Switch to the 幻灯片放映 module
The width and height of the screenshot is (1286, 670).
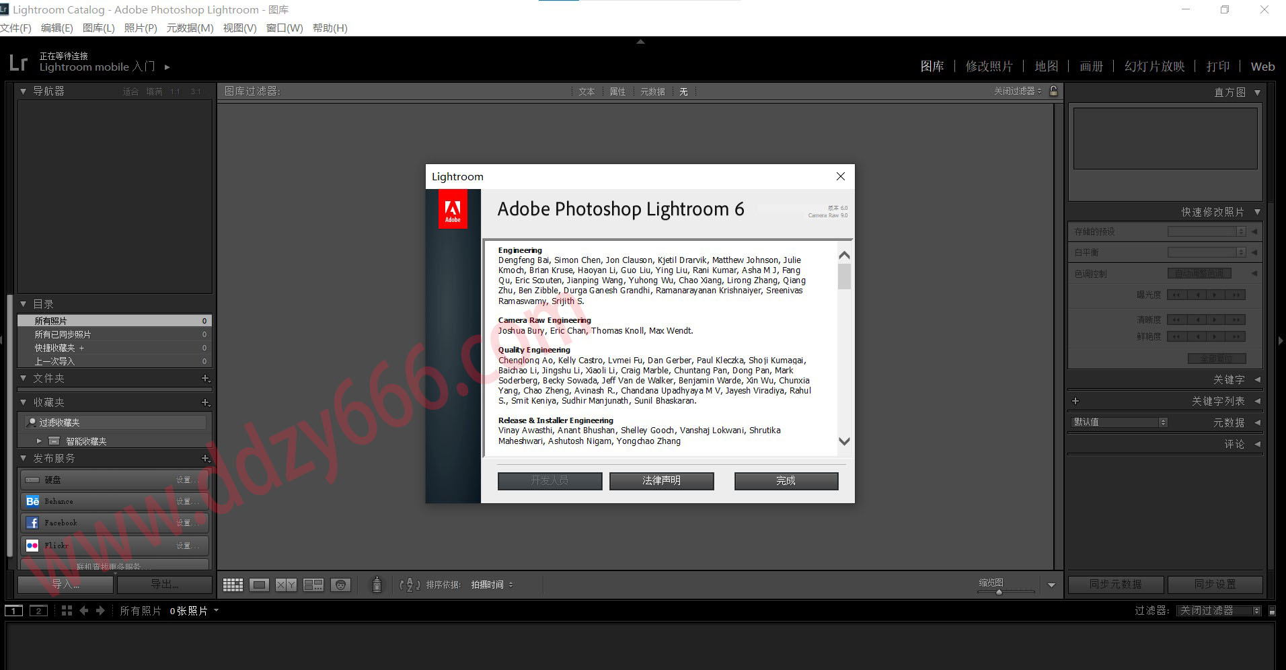pos(1154,66)
